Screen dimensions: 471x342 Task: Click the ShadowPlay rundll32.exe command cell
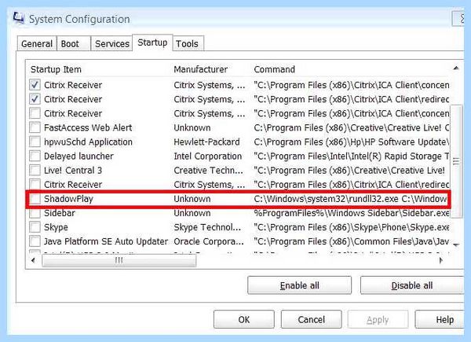350,199
